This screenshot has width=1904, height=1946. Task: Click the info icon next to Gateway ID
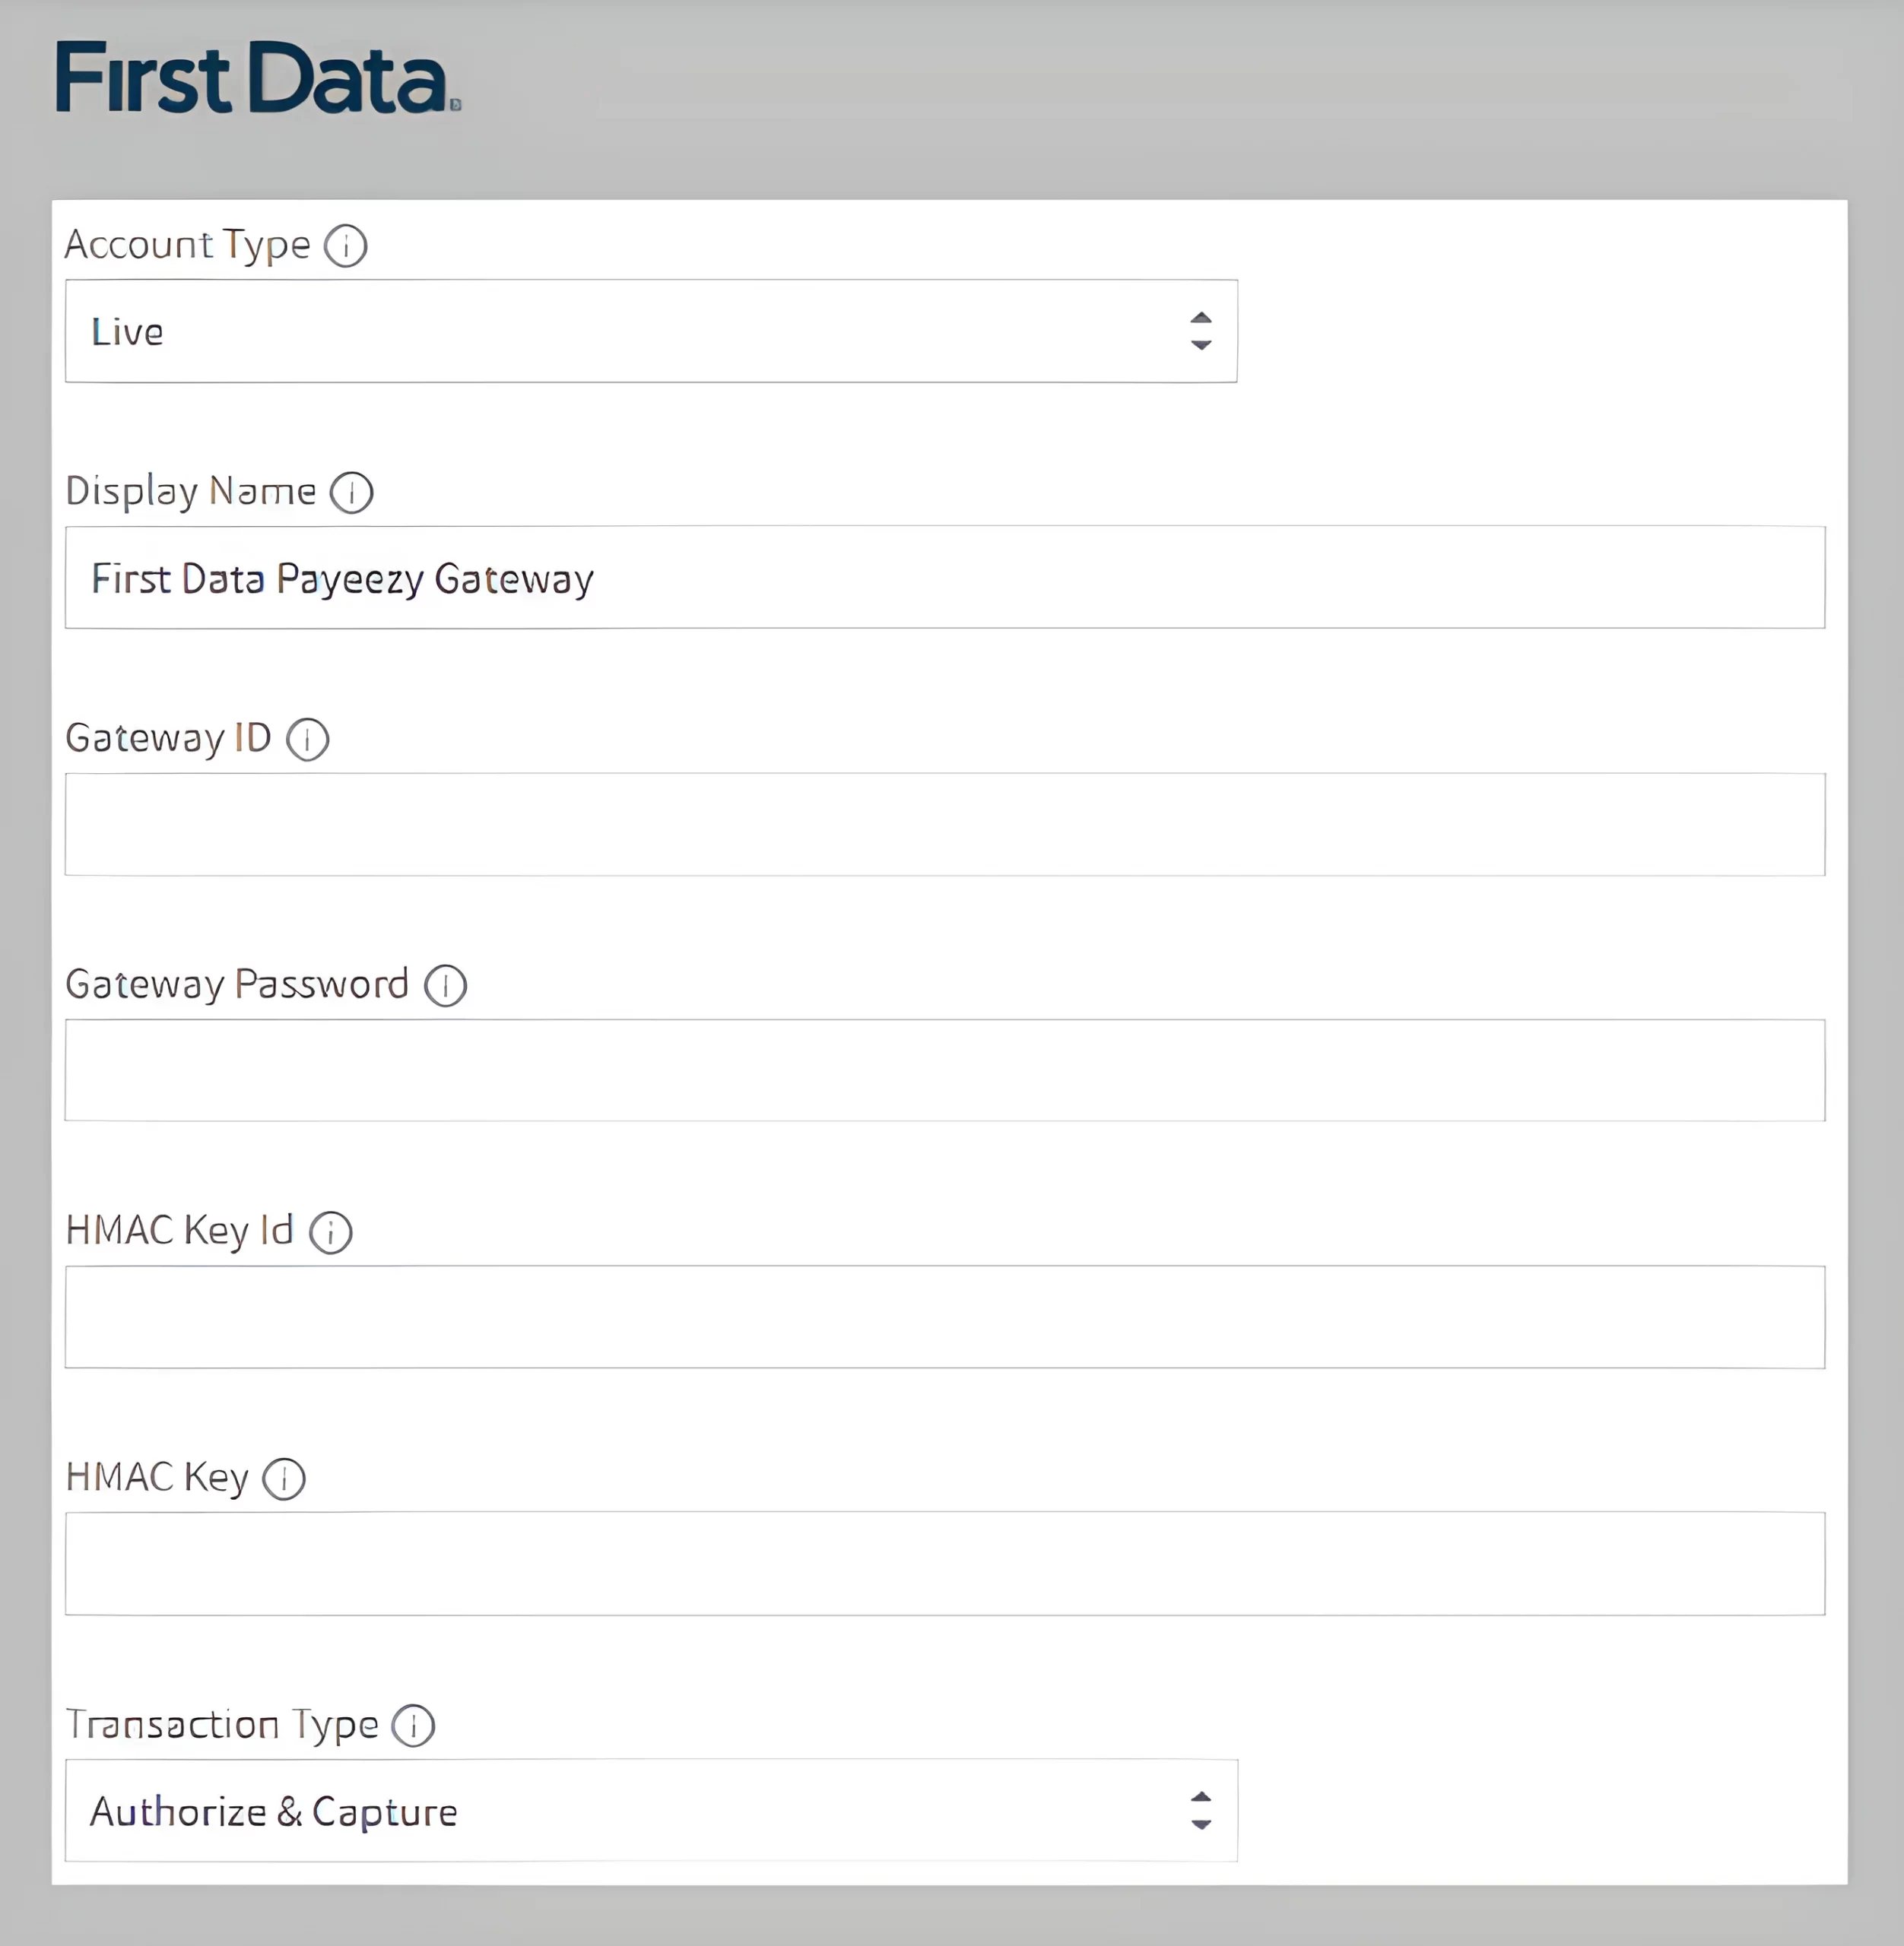[305, 737]
